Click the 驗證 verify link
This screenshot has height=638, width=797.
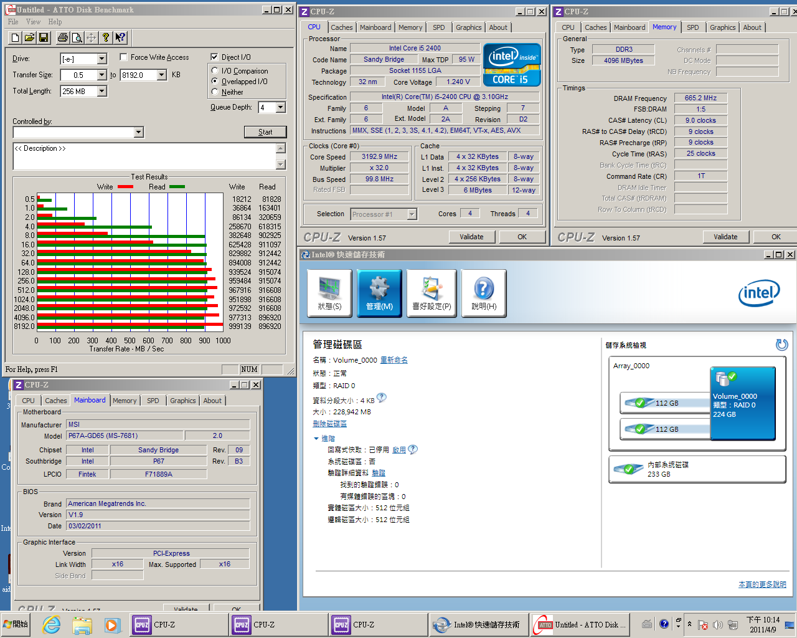[379, 473]
